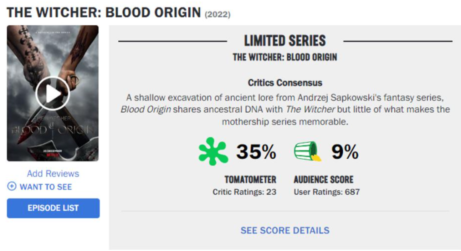
Task: Select the TOMATOMETER label
Action: 251,179
